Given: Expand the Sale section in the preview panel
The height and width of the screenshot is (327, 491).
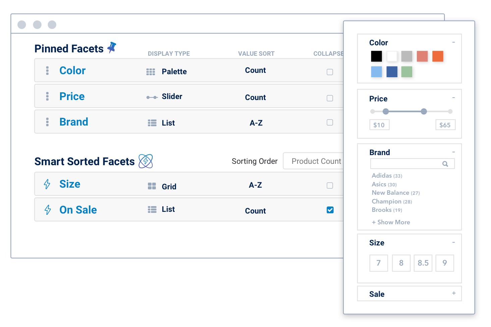Looking at the screenshot, I should coord(453,293).
